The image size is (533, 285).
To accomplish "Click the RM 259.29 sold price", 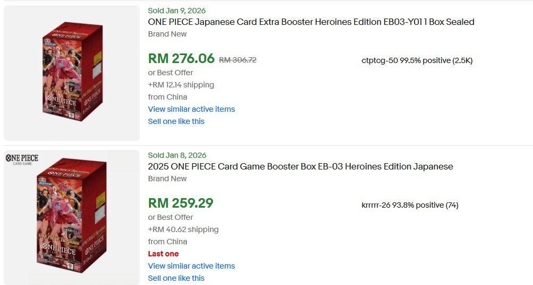I will (x=181, y=203).
